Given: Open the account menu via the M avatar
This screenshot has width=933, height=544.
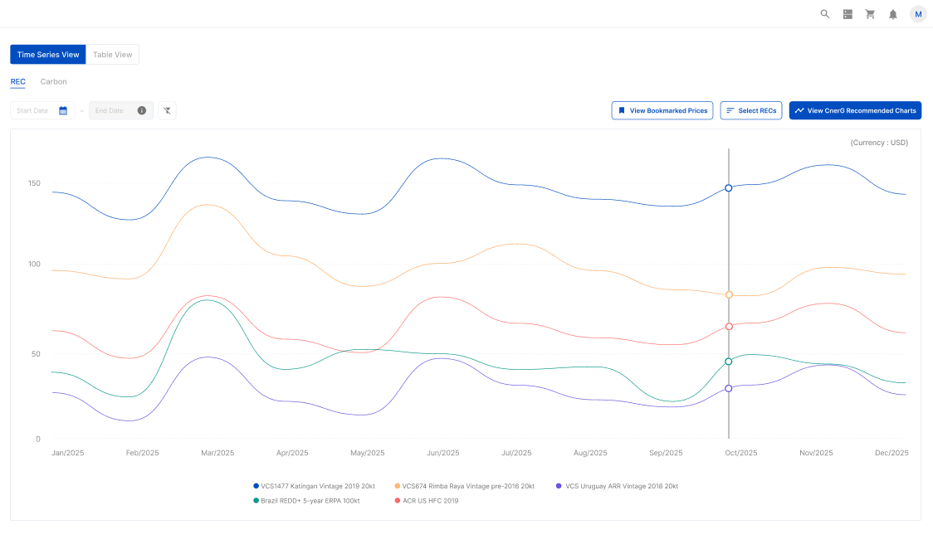Looking at the screenshot, I should pyautogui.click(x=918, y=14).
